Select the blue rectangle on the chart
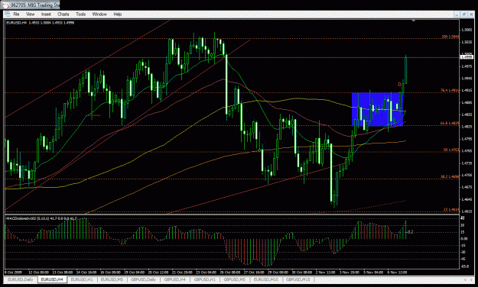This screenshot has height=287, width=478. click(x=377, y=109)
